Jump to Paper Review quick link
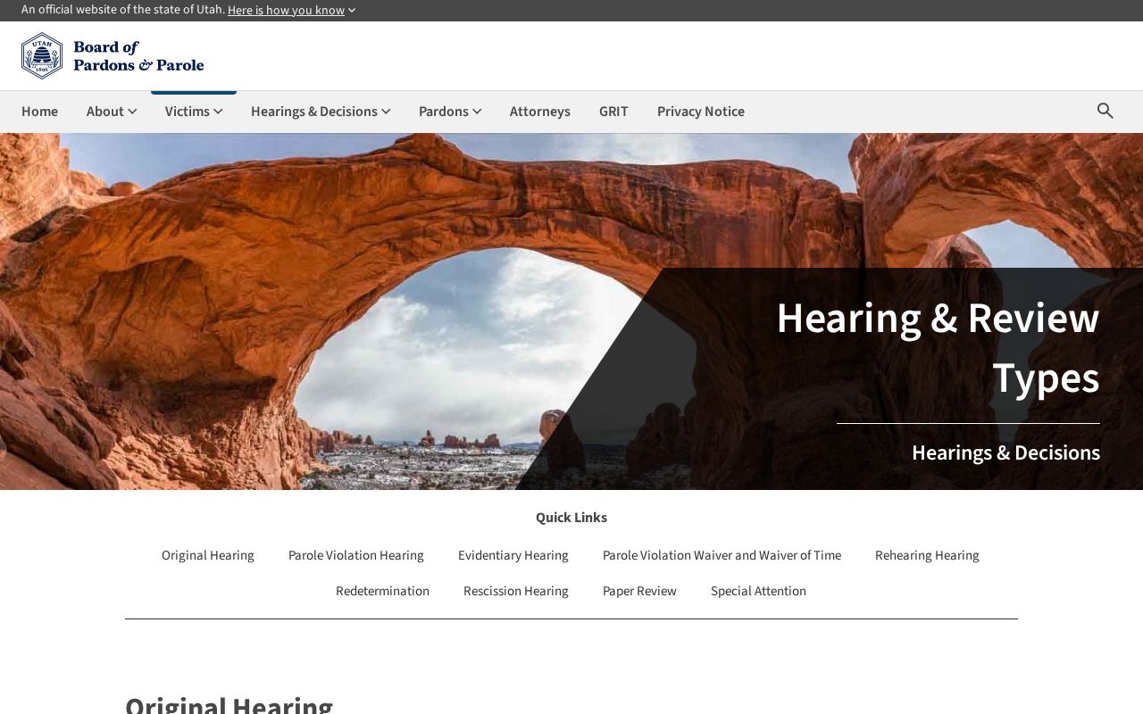Screen dimensions: 1143x714 point(639,591)
